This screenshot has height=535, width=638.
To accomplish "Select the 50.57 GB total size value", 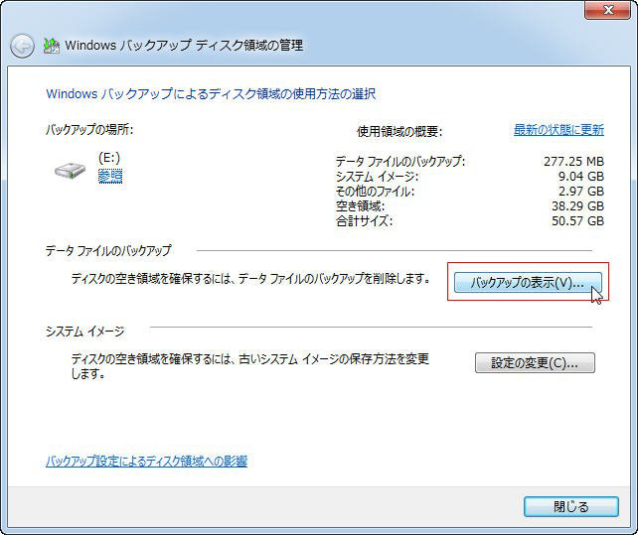I will point(577,221).
